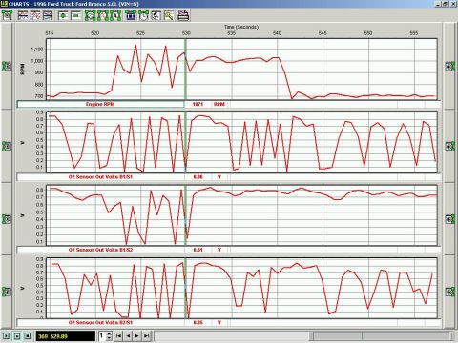Image resolution: width=458 pixels, height=343 pixels.
Task: Click the leftmost toolbar chart icon with green handles
Action: pos(7,15)
